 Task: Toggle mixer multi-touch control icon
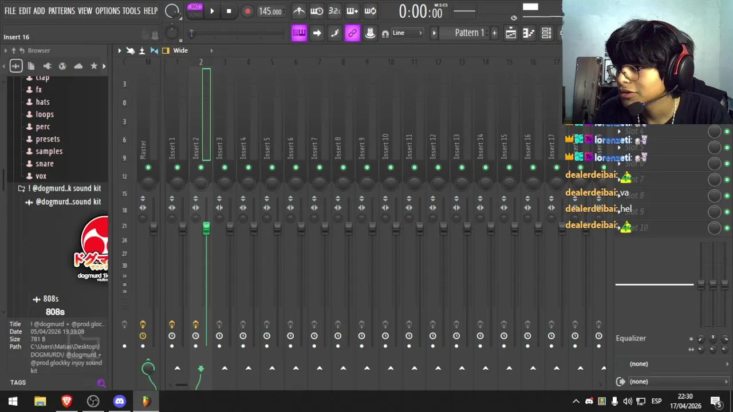click(x=131, y=51)
